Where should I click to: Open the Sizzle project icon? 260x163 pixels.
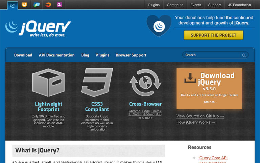pyautogui.click(x=48, y=5)
